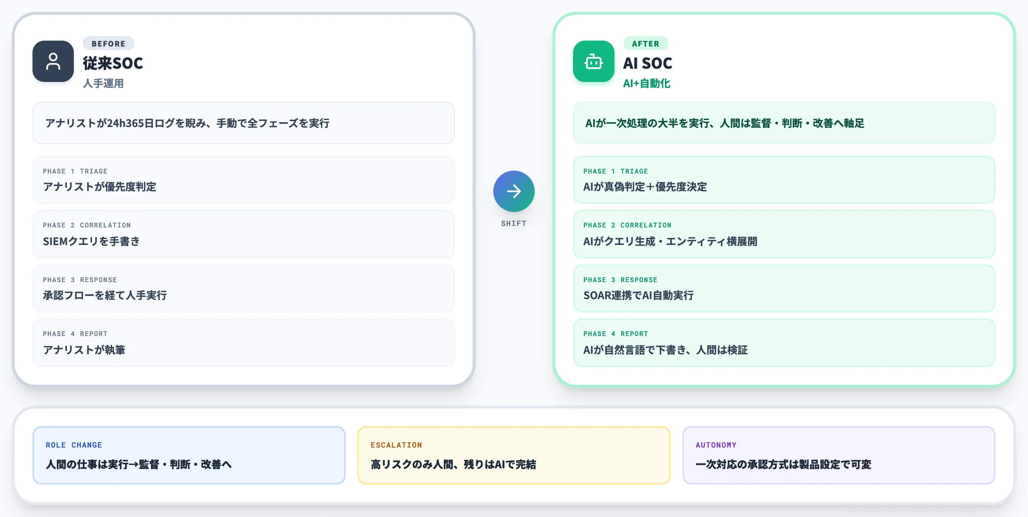Click the AIが一次処理の大半を実行 summary box
1028x517 pixels.
(x=784, y=123)
